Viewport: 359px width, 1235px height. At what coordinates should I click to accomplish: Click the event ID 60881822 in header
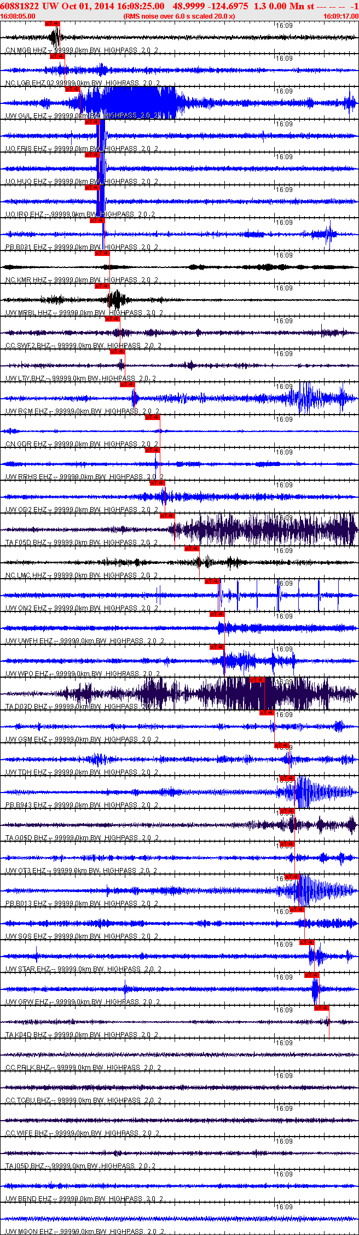point(20,5)
